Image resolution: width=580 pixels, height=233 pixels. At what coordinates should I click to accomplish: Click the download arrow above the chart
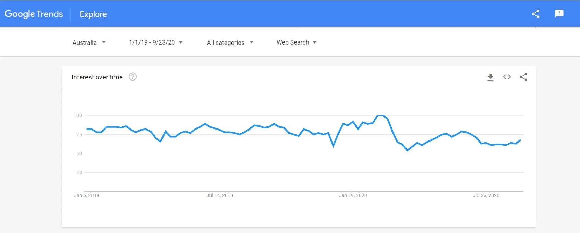click(x=490, y=77)
